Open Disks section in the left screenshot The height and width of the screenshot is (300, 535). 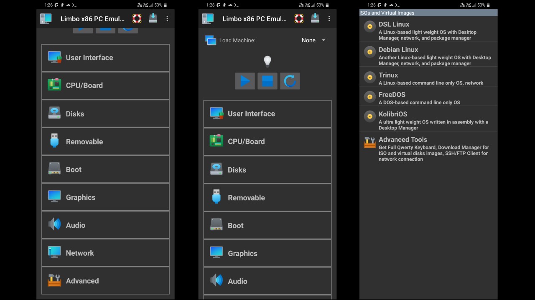point(105,113)
